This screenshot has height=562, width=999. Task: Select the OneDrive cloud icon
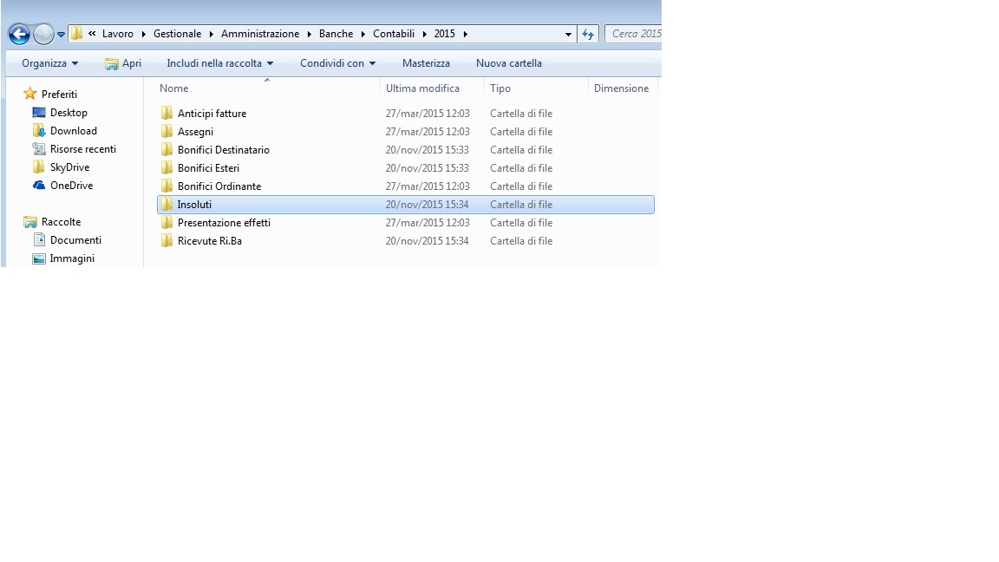tap(39, 186)
